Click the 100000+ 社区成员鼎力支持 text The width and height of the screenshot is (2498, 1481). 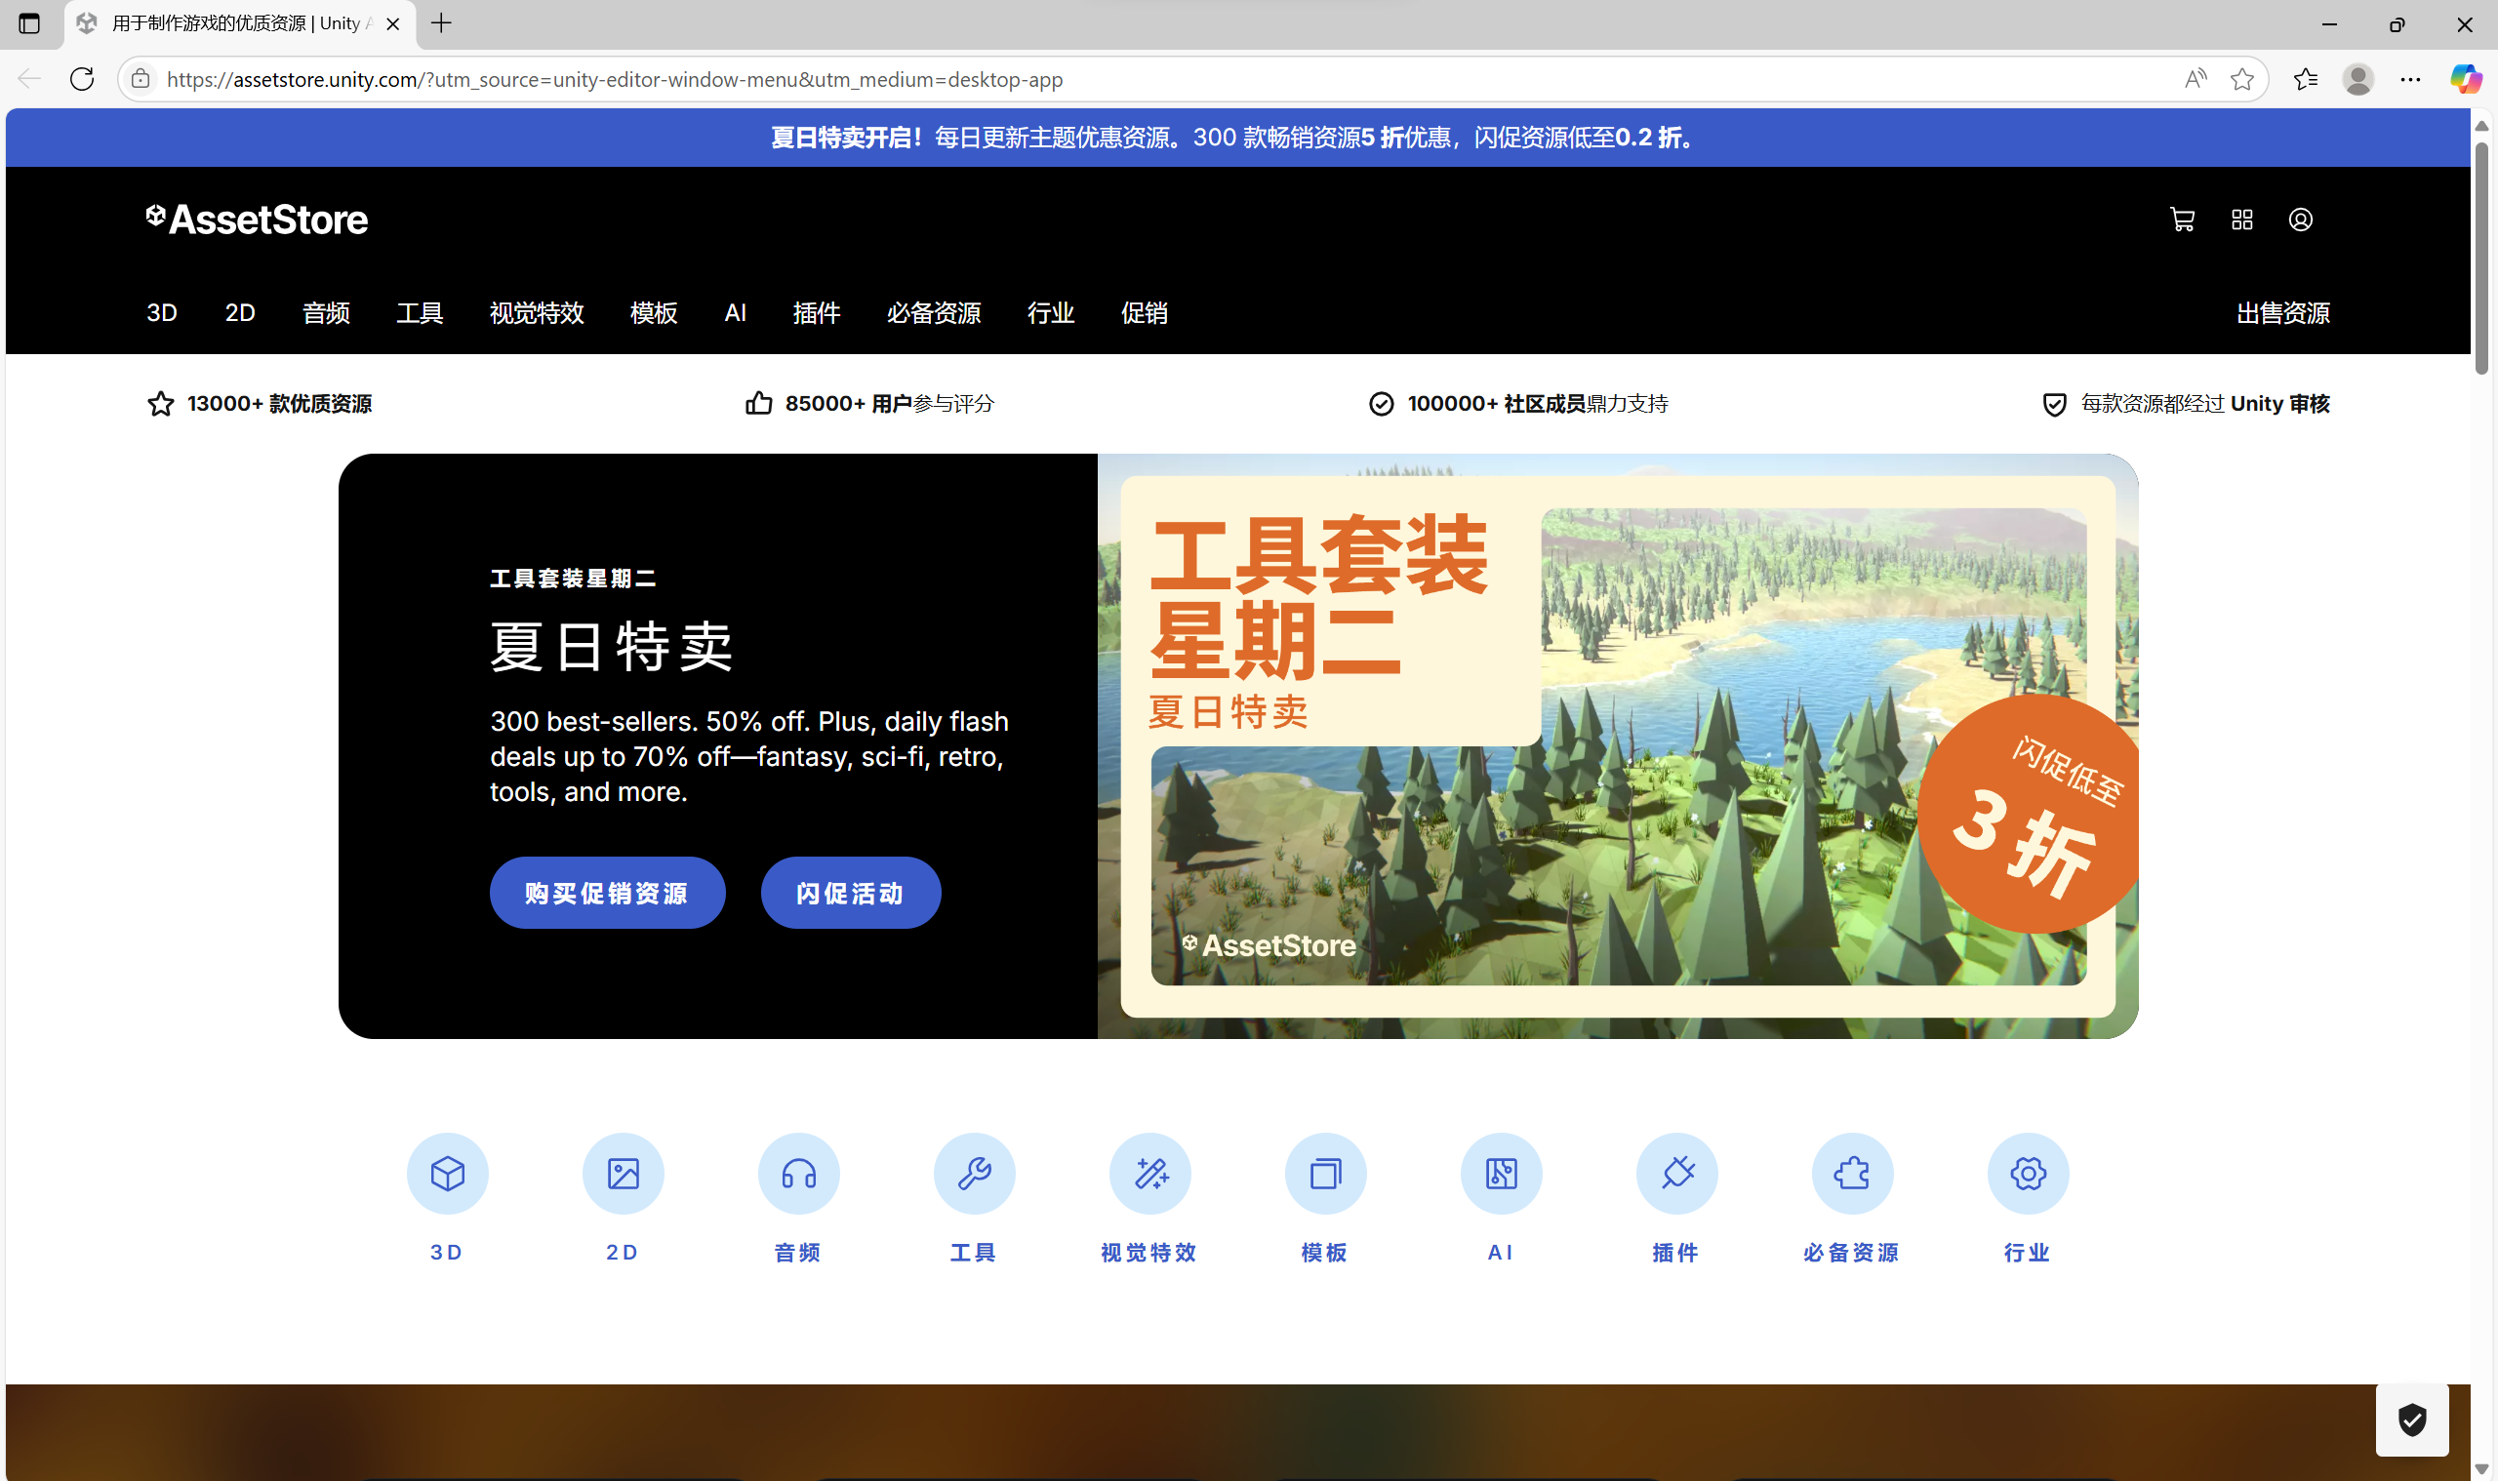click(x=1538, y=403)
